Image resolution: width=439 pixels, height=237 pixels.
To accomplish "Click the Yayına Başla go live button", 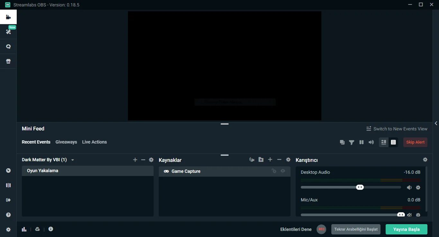I will point(407,229).
